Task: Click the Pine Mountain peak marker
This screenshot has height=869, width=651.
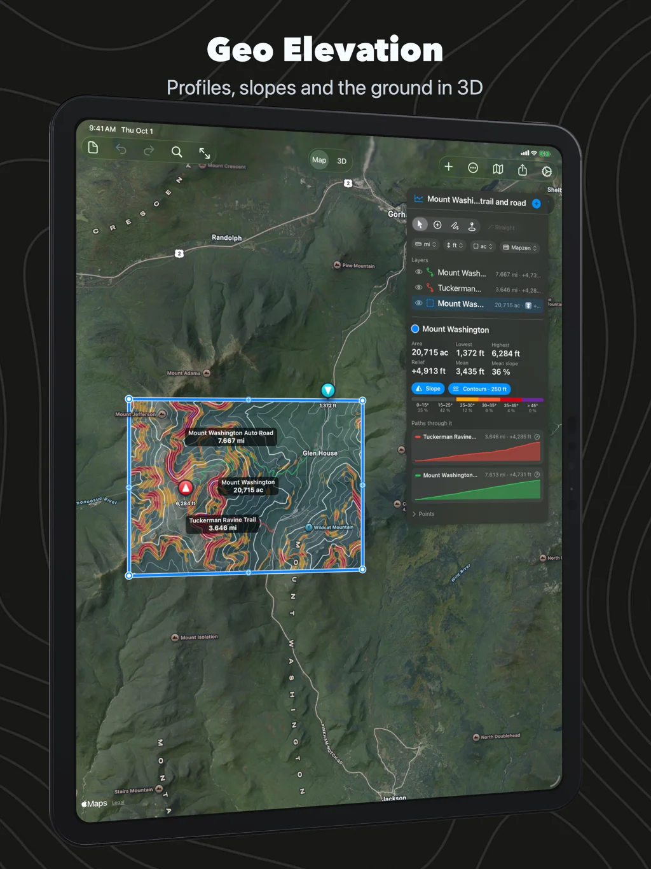Action: (x=337, y=265)
